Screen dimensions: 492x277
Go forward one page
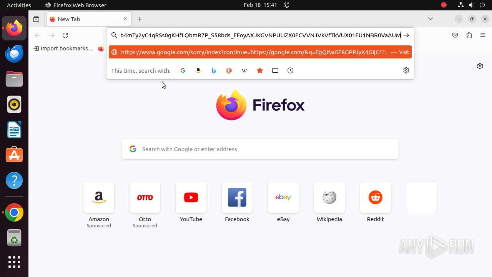point(52,35)
